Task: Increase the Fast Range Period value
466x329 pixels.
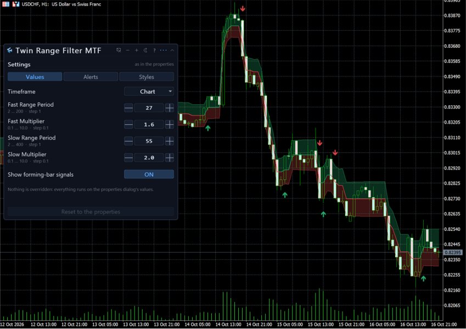Action: click(x=170, y=108)
